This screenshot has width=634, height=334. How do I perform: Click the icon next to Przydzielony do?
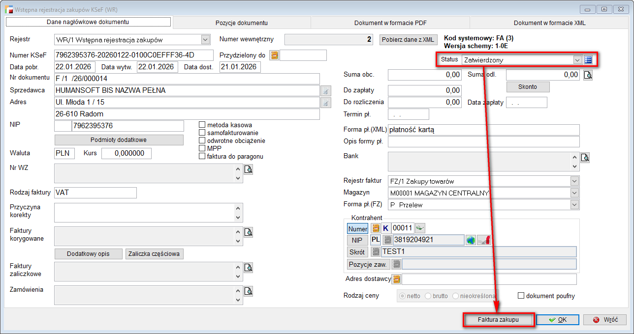[274, 56]
